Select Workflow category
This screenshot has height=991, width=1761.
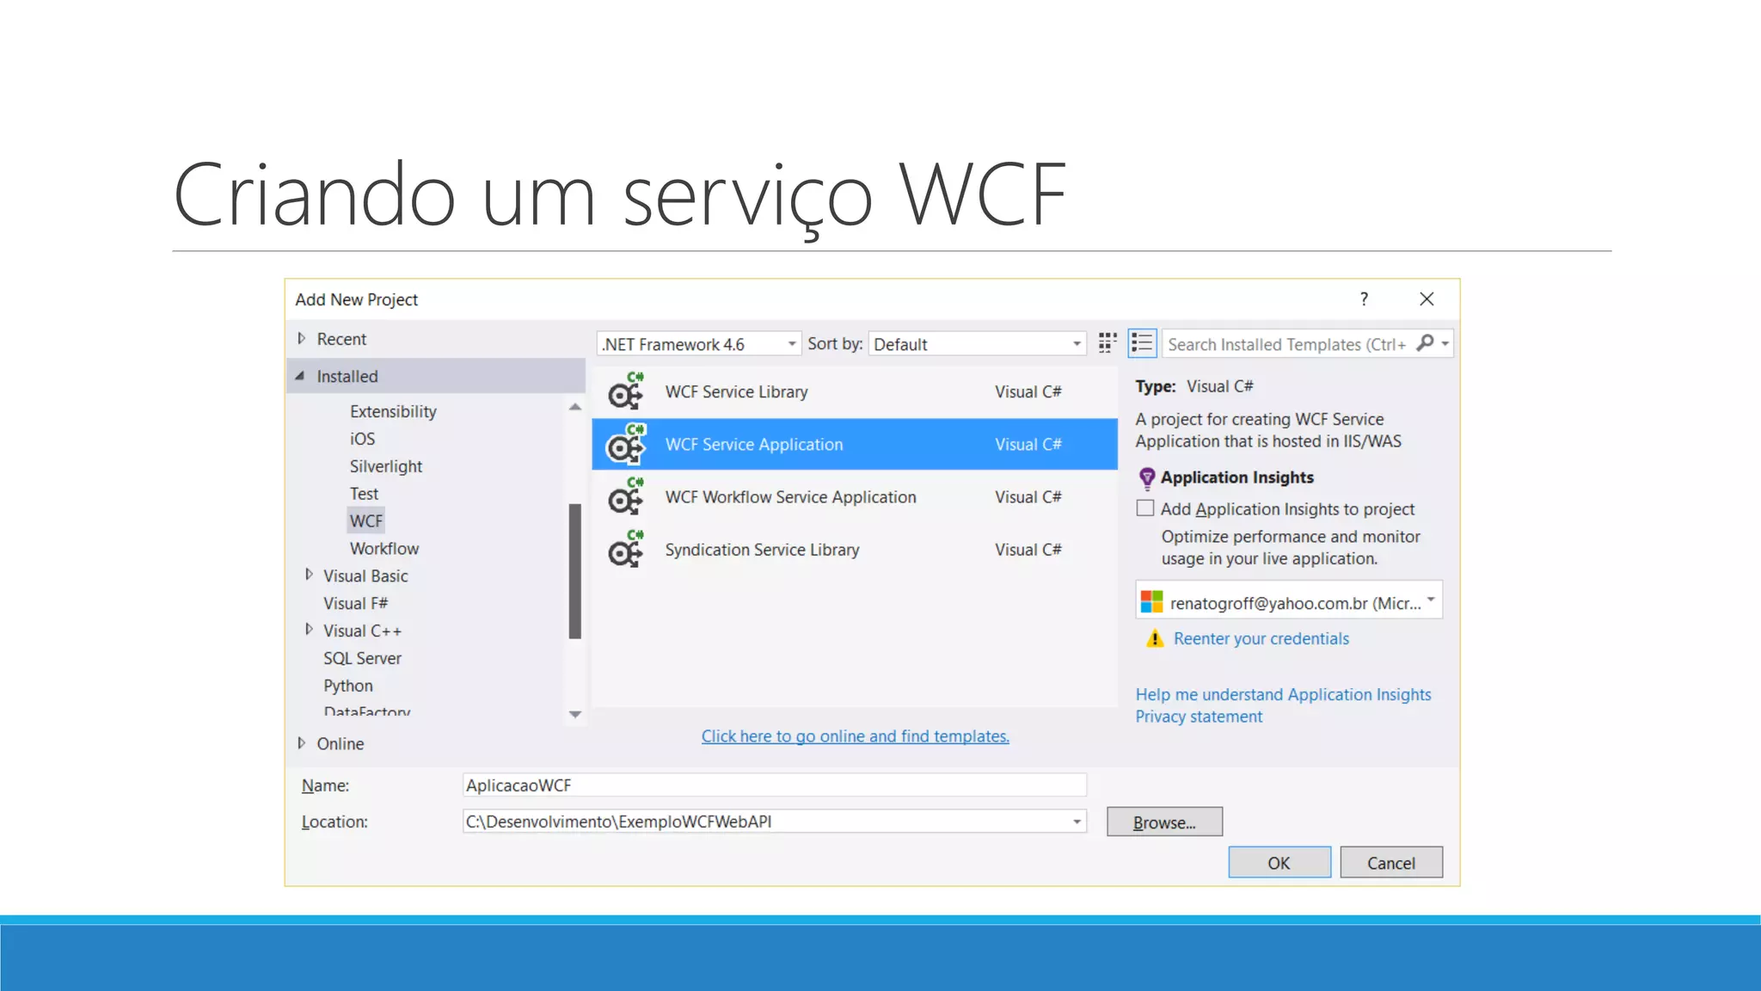pyautogui.click(x=383, y=548)
